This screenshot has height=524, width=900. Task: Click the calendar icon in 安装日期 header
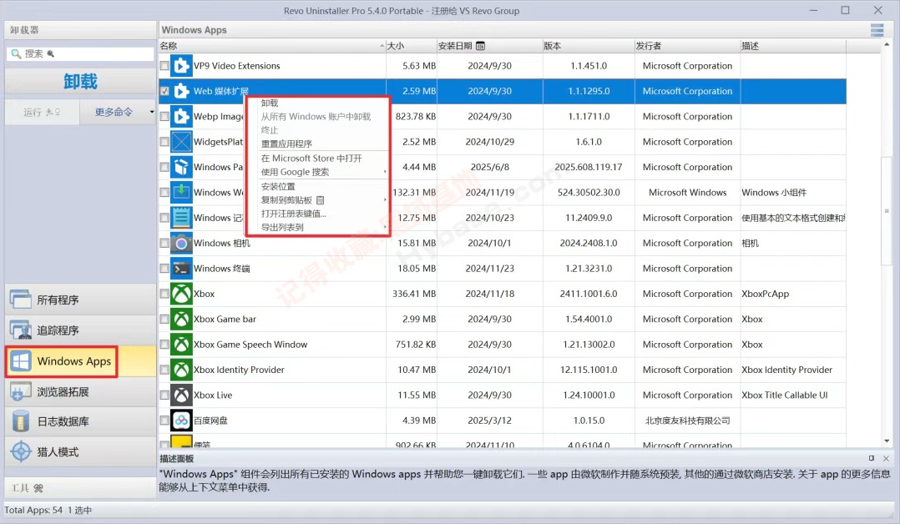(480, 46)
